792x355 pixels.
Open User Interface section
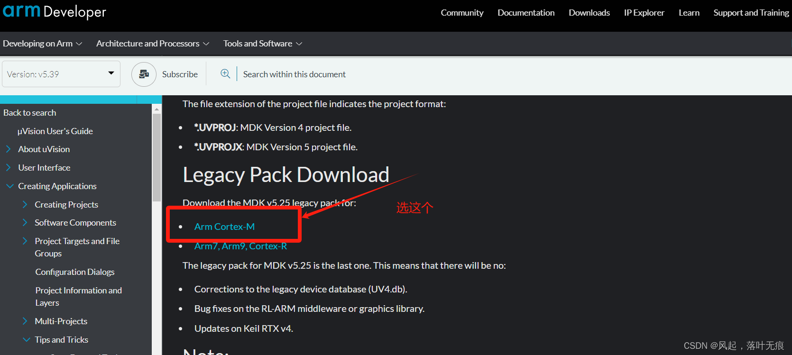(44, 168)
